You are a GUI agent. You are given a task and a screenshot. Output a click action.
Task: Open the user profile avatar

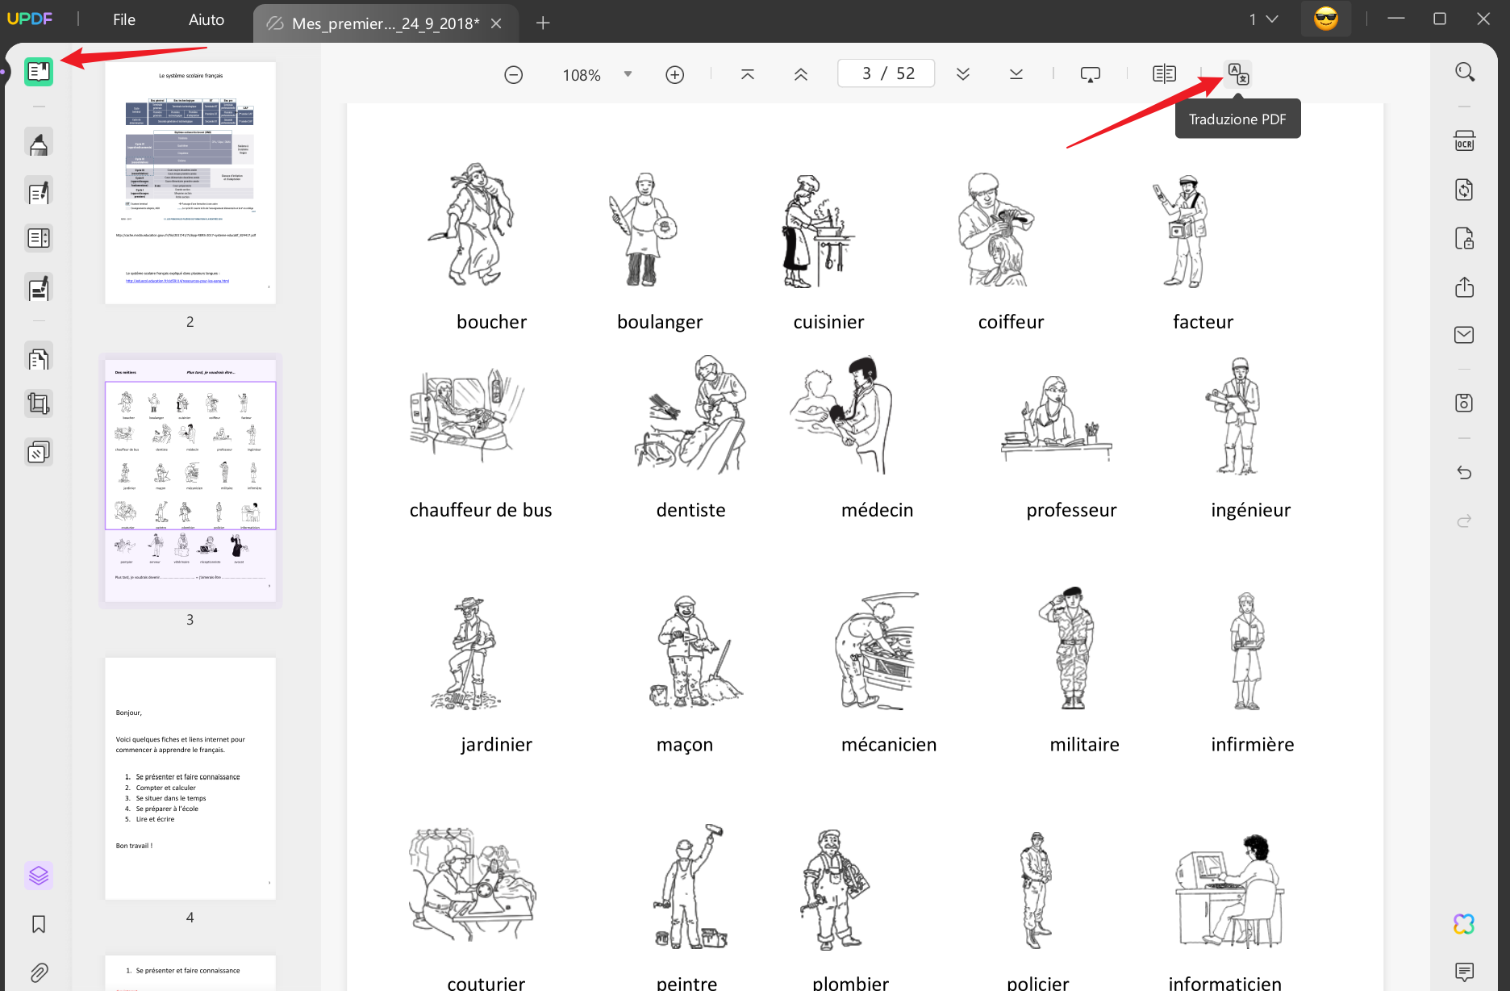1326,19
